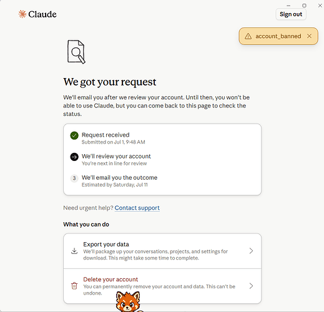The image size is (324, 312).
Task: Click the red trash icon for account deletion
Action: click(74, 286)
